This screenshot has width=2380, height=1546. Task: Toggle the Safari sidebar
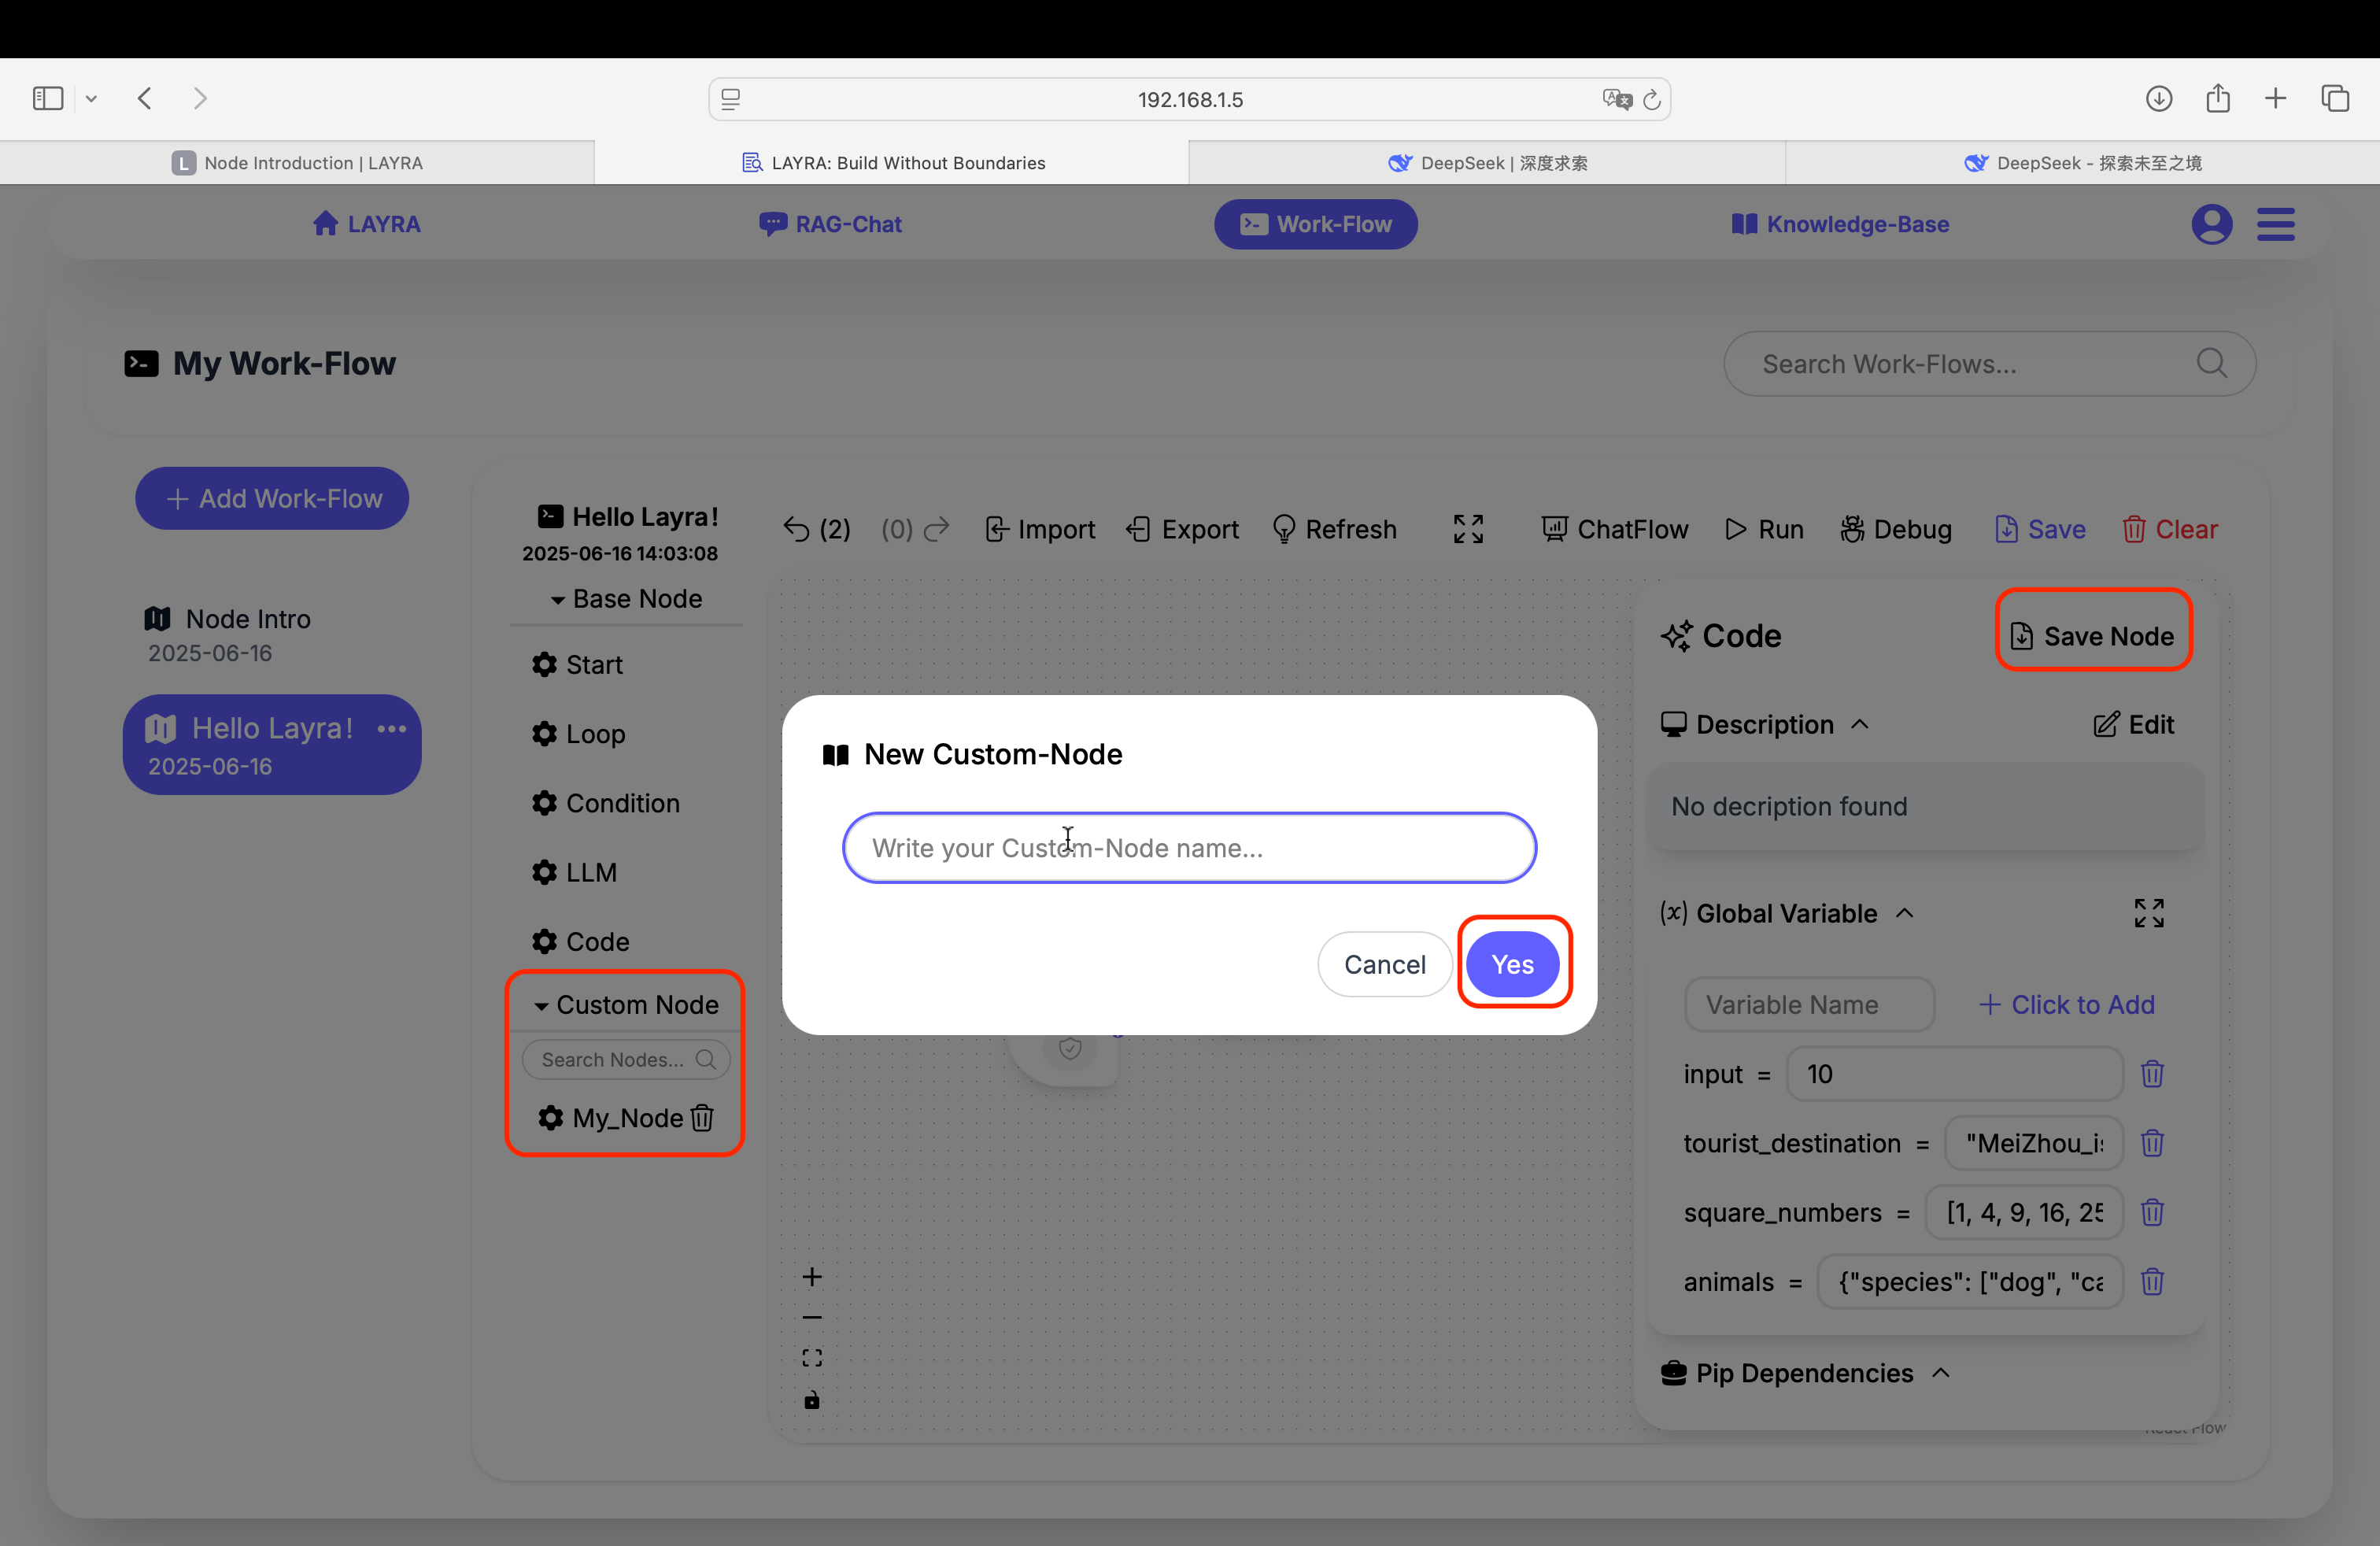48,98
